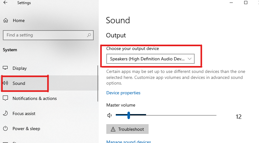Click the Master volume slider handle
This screenshot has height=143, width=259.
[129, 115]
